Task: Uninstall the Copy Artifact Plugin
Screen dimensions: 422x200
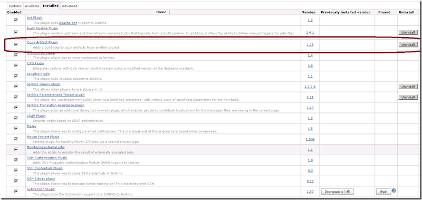Action: pyautogui.click(x=408, y=45)
